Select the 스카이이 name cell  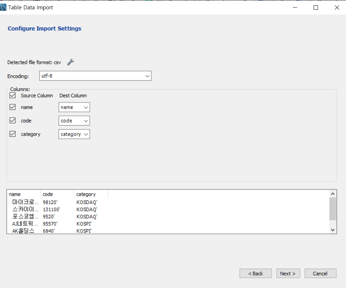click(x=25, y=209)
